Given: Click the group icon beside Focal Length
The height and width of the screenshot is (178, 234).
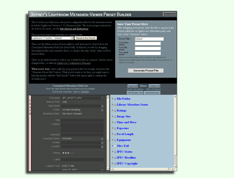Looking at the screenshot, I should click(115, 134).
